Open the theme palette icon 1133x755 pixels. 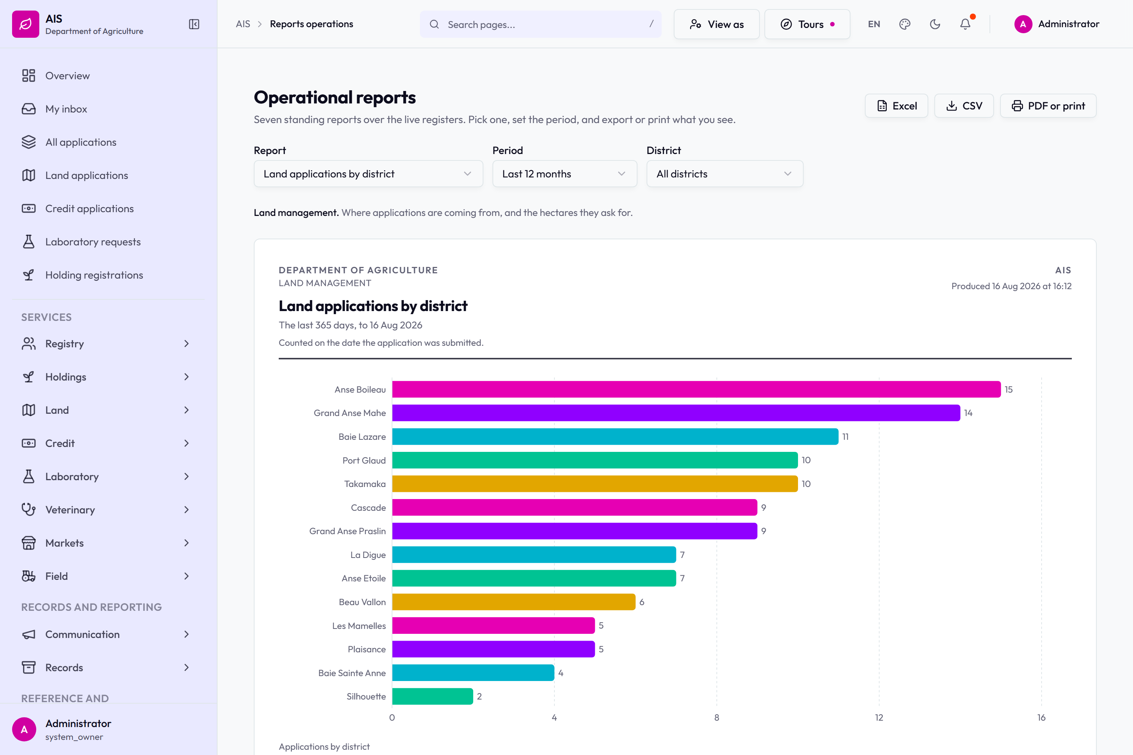coord(905,24)
